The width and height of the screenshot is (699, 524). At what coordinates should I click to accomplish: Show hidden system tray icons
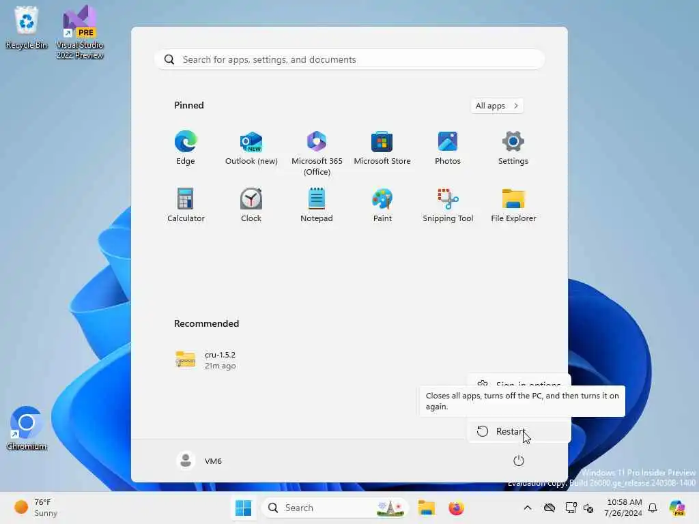tap(528, 508)
